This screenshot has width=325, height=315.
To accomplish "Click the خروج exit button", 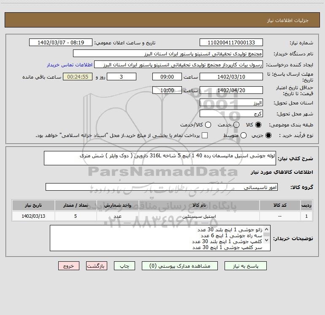I will (x=69, y=266).
